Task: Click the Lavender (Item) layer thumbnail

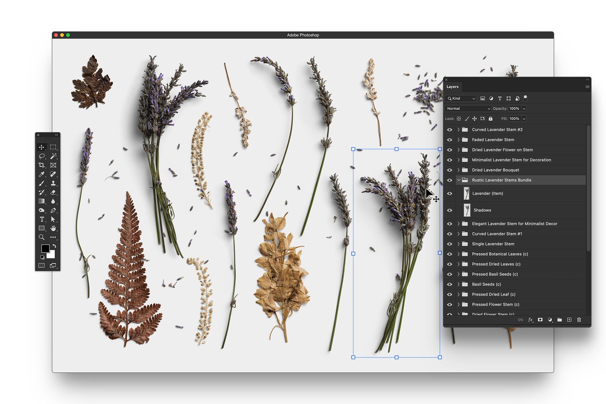Action: click(x=466, y=193)
